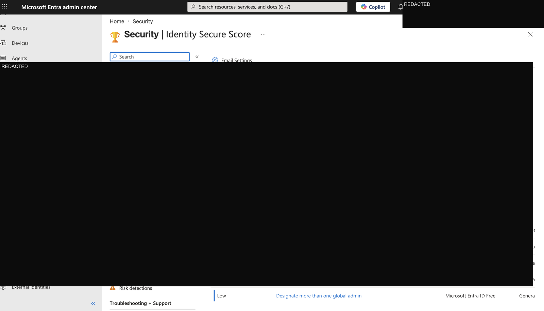
Task: Open Devices in the sidebar
Action: coord(20,43)
